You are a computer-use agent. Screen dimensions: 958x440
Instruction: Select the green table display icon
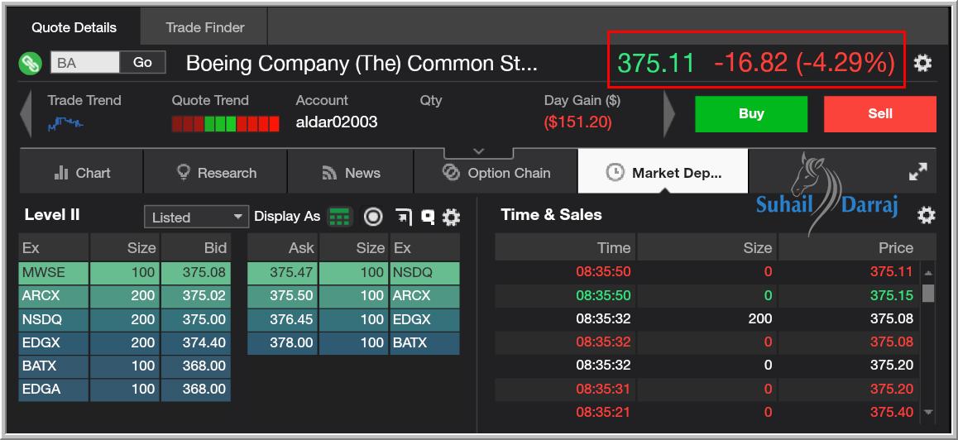pyautogui.click(x=340, y=217)
